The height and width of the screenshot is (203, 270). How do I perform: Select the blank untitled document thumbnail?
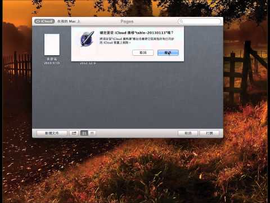coord(52,45)
